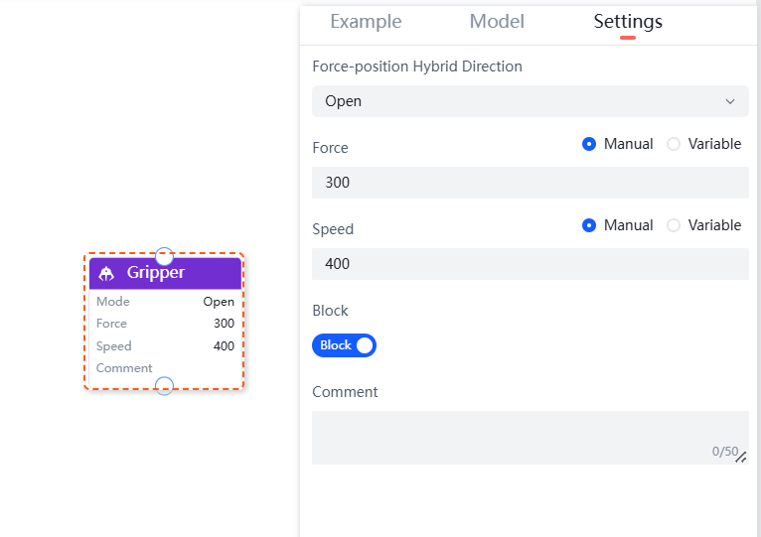Click the Mode row in Gripper node
Screen dimensions: 761x537
(165, 302)
